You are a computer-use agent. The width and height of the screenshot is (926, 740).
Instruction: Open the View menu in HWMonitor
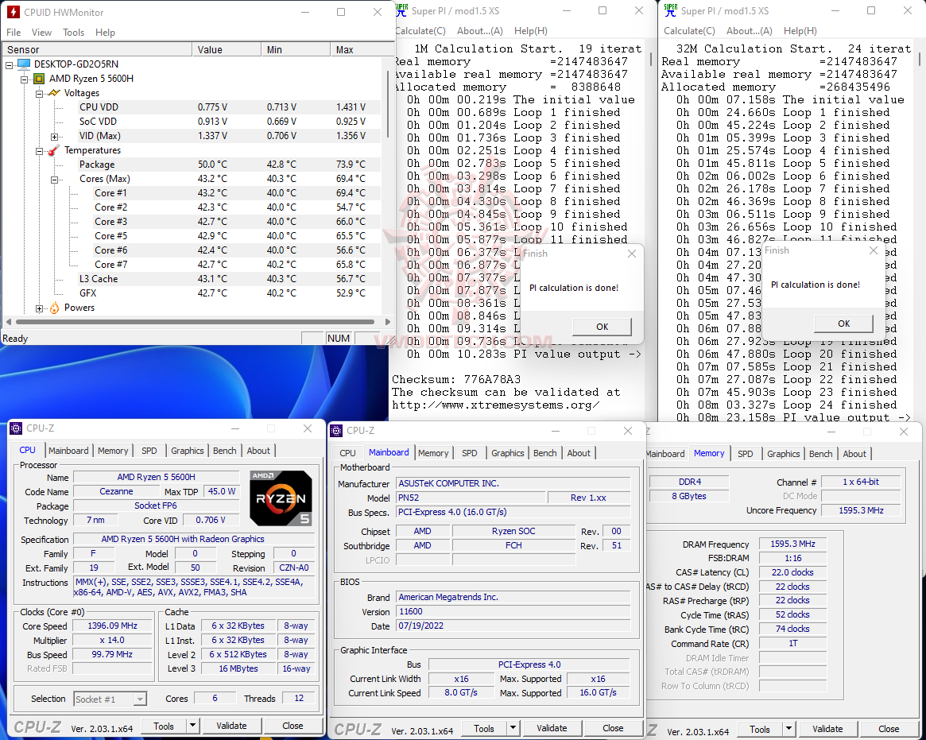[41, 33]
